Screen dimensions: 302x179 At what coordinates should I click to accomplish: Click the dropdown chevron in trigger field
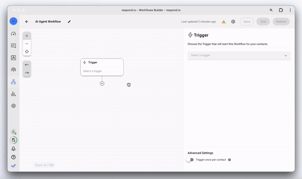point(286,56)
